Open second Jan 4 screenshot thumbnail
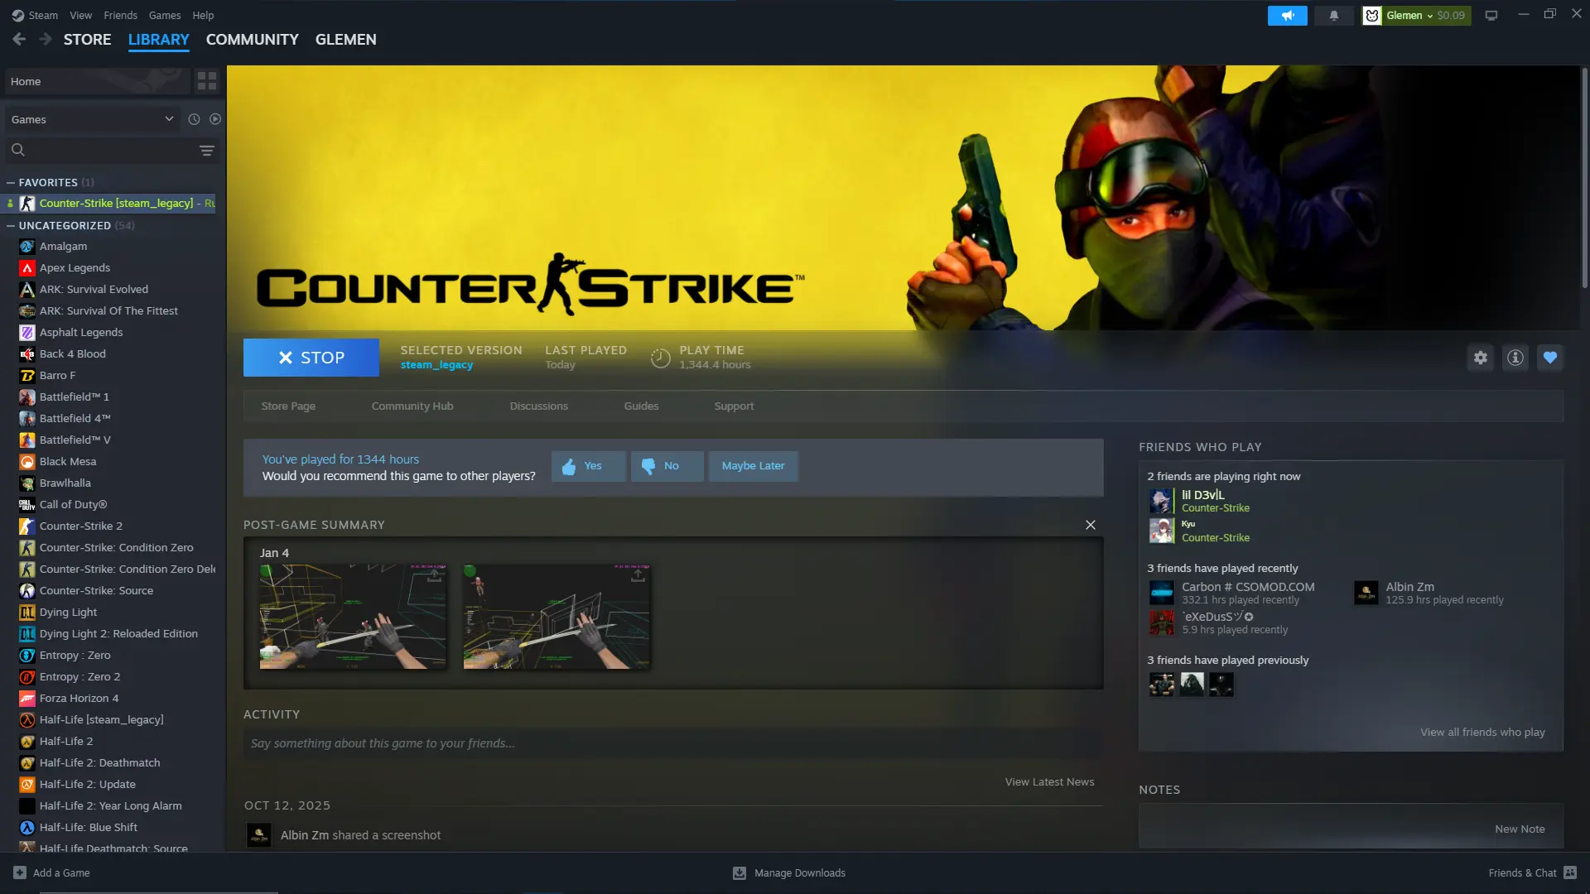The height and width of the screenshot is (894, 1590). click(556, 617)
